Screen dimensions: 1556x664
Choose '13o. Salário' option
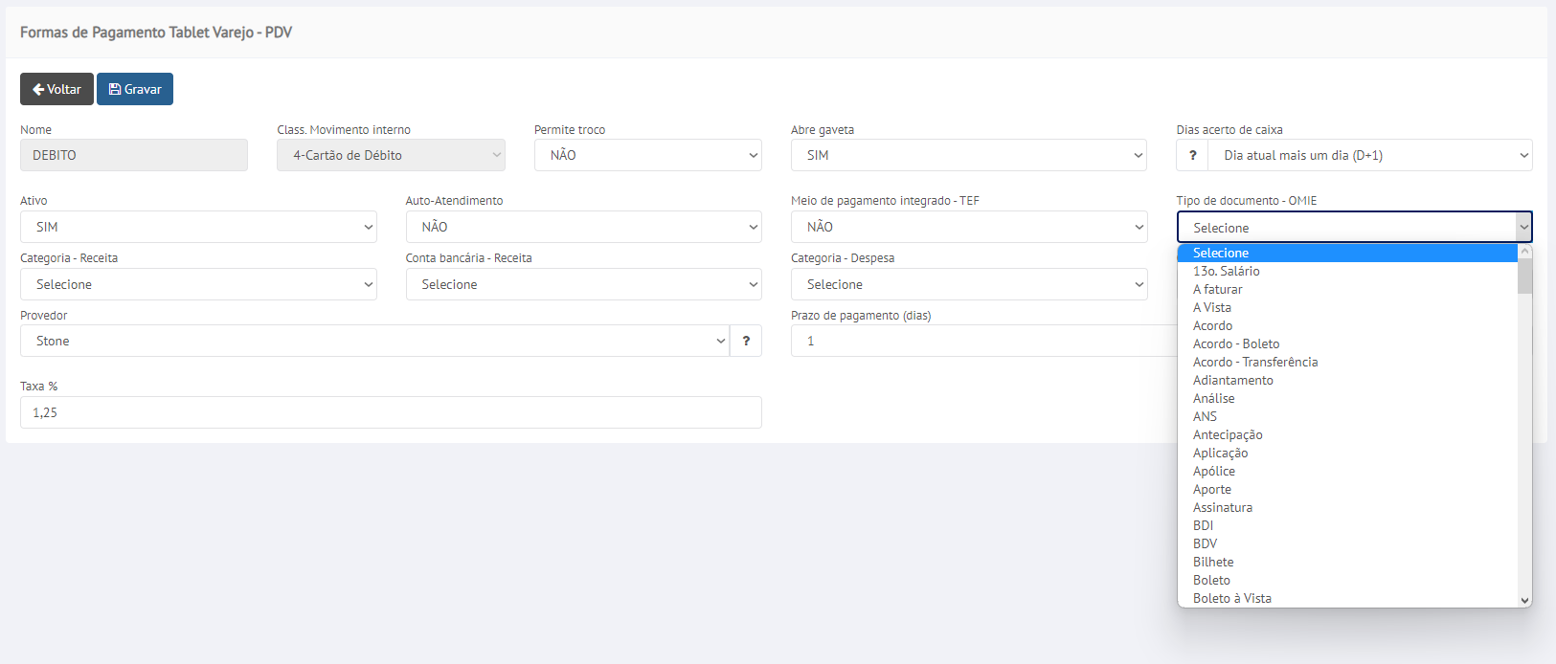pyautogui.click(x=1226, y=271)
